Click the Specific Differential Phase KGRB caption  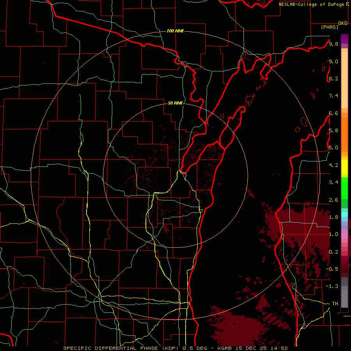pyautogui.click(x=175, y=348)
